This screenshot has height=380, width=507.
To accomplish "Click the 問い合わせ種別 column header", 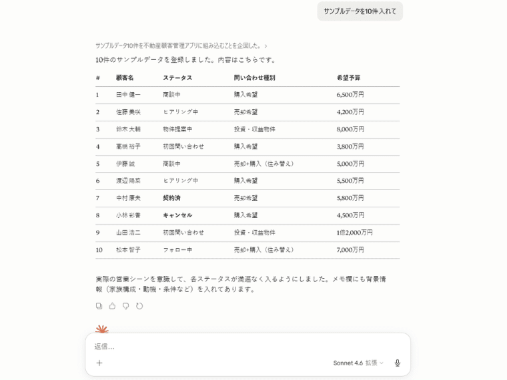I will [254, 78].
